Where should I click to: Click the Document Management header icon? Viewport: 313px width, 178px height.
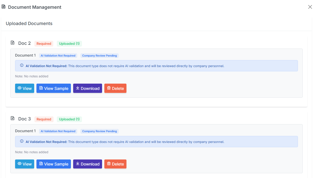coord(4,7)
